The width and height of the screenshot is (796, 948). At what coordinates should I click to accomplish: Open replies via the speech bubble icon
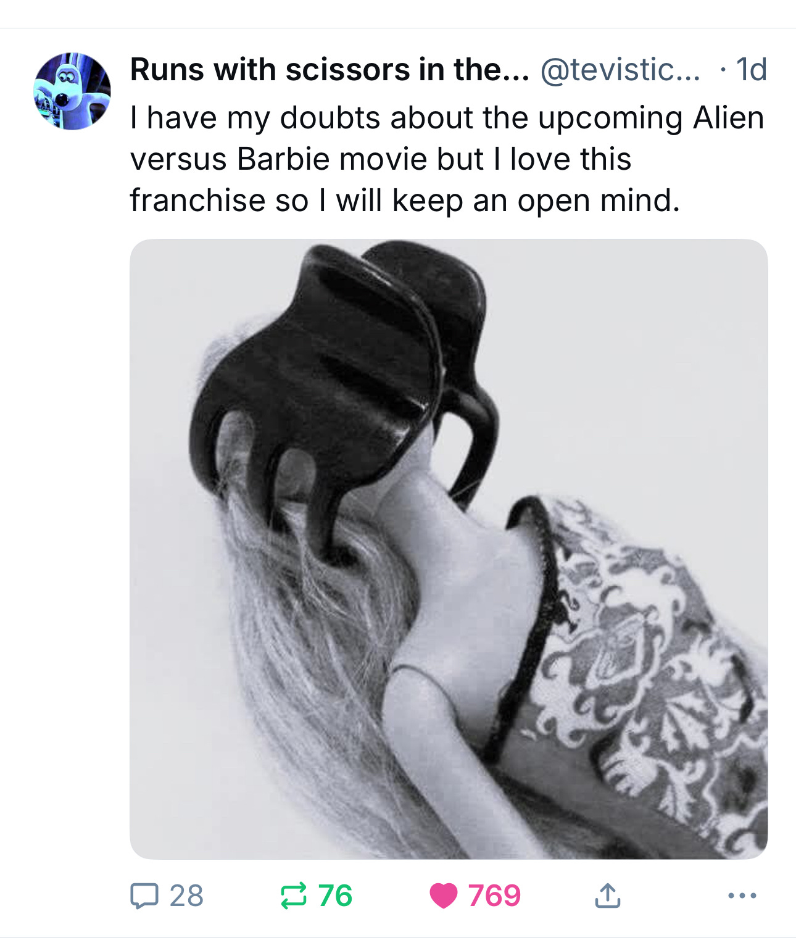coord(145,896)
